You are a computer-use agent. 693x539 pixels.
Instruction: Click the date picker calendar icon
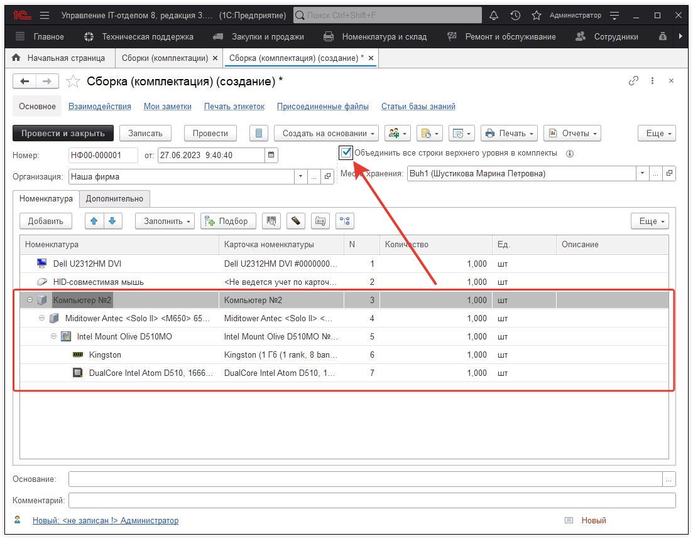pos(271,155)
